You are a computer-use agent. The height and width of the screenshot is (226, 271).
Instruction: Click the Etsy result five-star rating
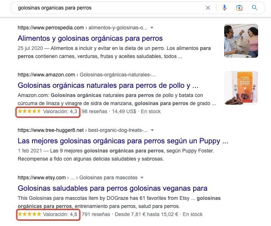(29, 214)
